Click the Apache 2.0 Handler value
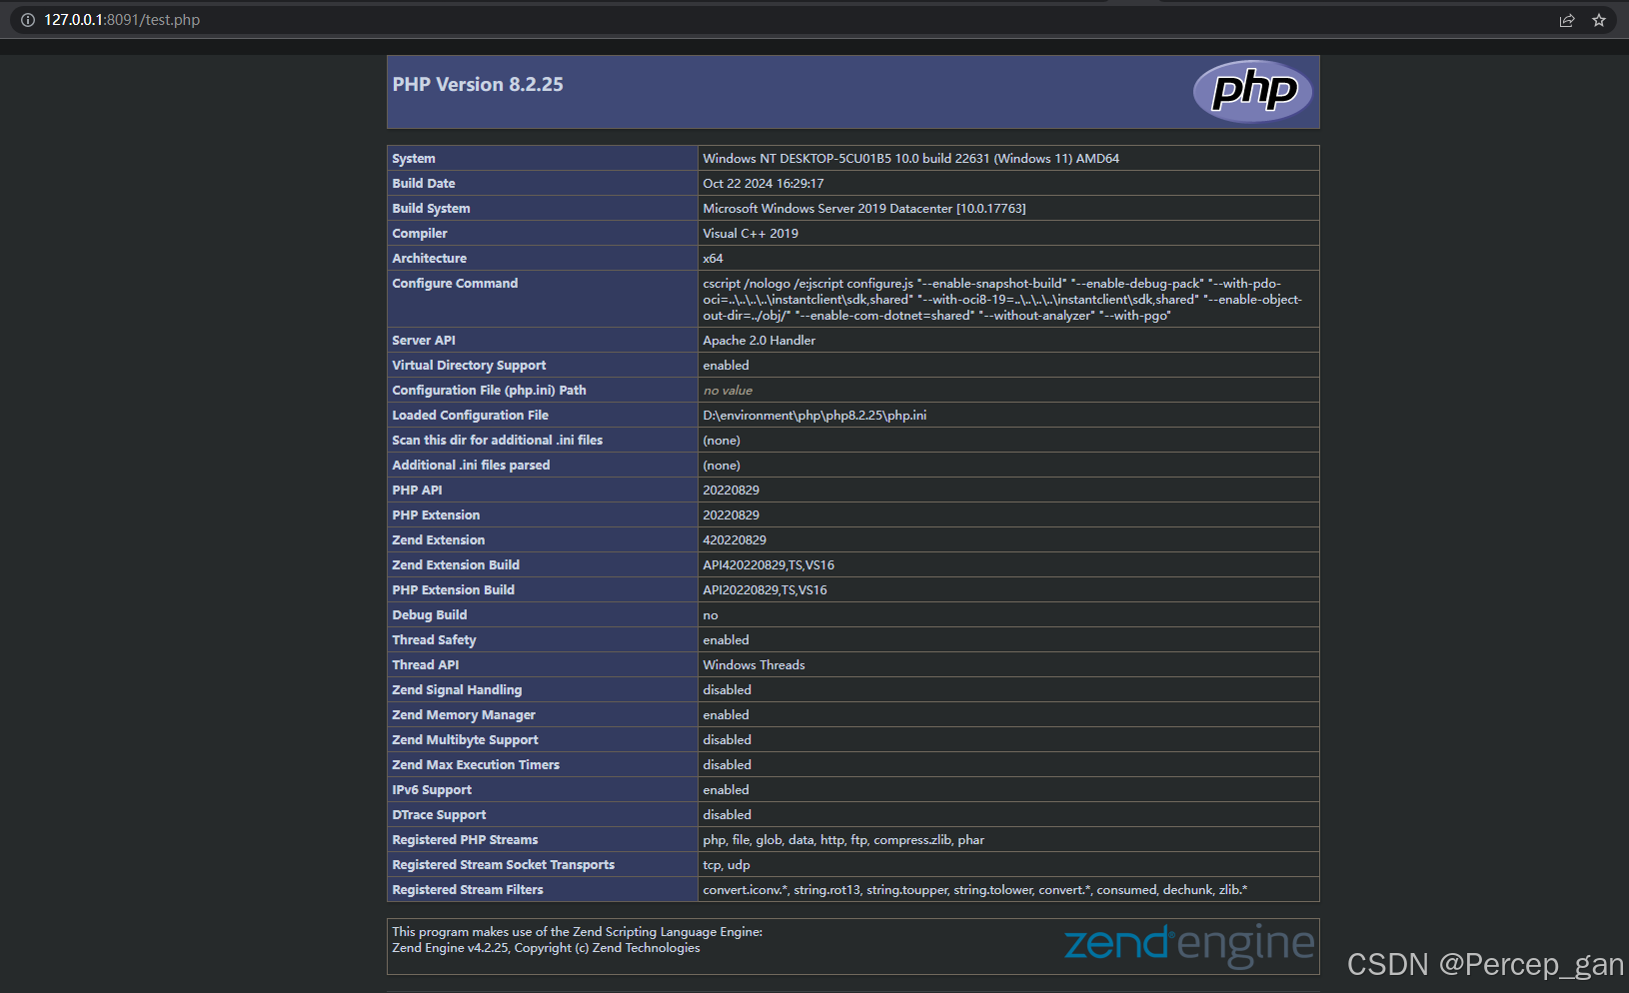 click(759, 341)
